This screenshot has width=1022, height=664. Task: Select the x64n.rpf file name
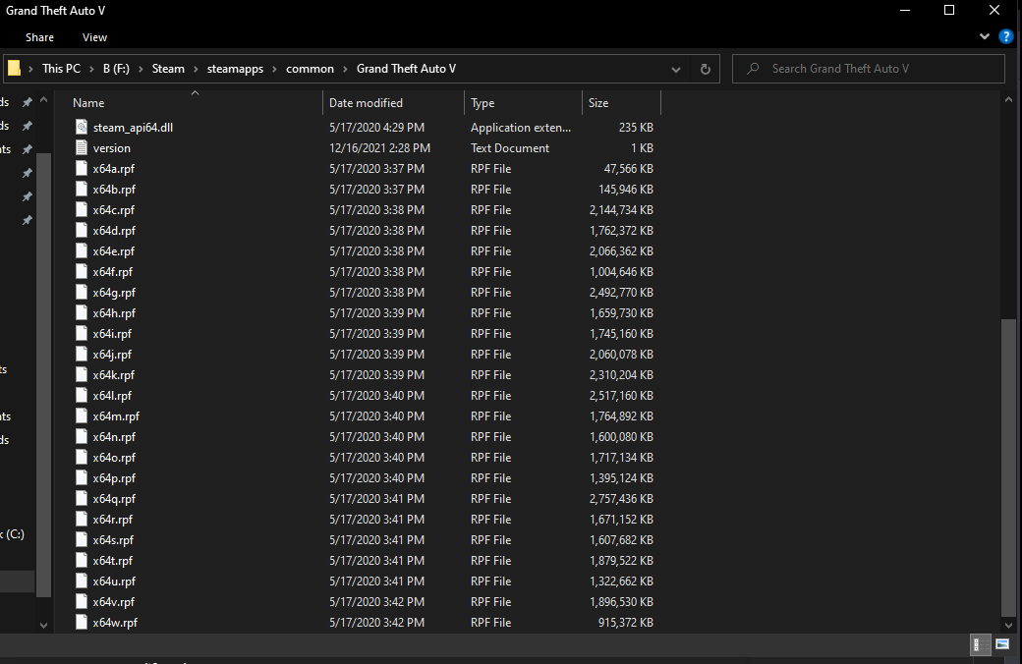tap(114, 436)
